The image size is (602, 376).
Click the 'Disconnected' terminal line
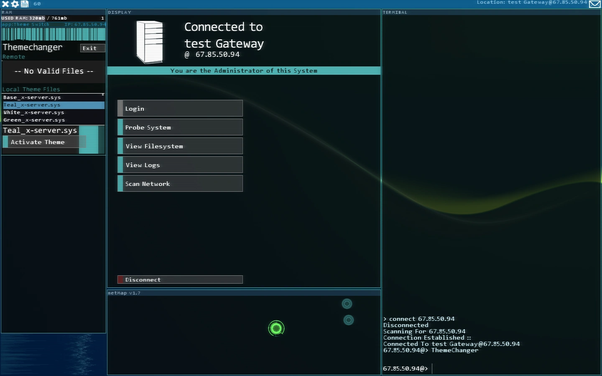[406, 325]
